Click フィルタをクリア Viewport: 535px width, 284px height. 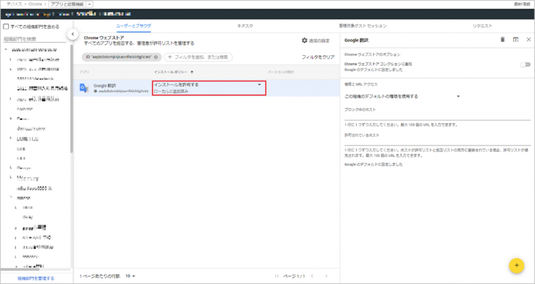pos(318,57)
